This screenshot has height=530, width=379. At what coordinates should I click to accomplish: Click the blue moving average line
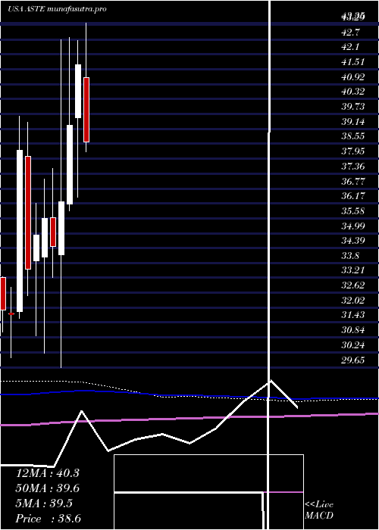(x=189, y=394)
